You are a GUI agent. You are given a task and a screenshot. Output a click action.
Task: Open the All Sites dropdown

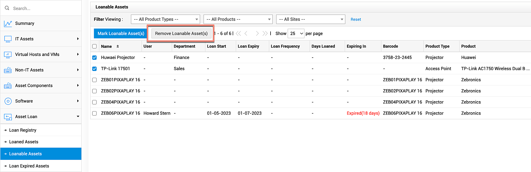(311, 19)
